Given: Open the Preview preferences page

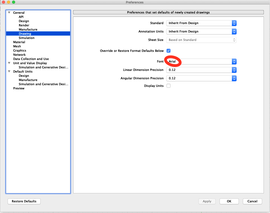Looking at the screenshot, I should [x=19, y=88].
